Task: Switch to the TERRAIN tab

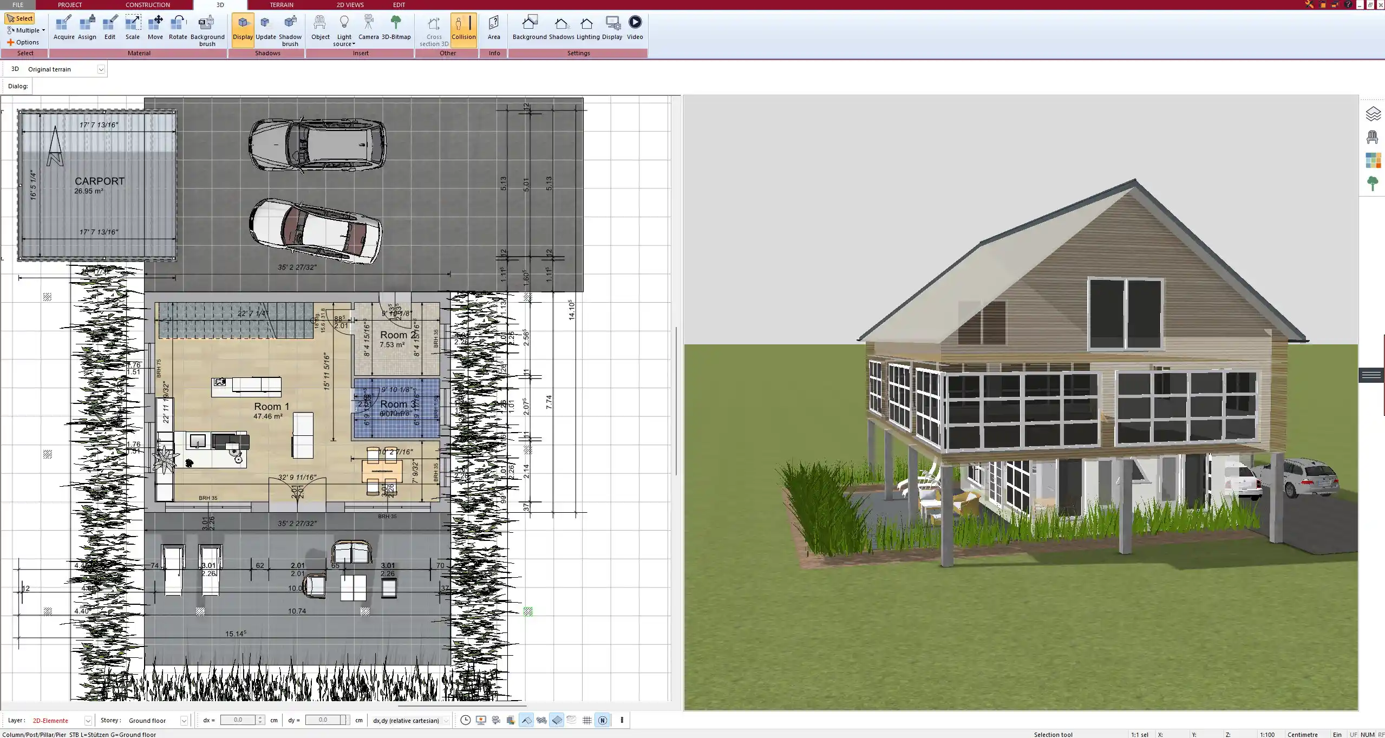Action: [x=282, y=5]
